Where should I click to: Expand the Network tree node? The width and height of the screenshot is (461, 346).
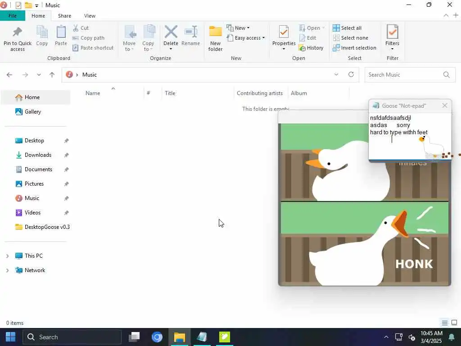(7, 270)
